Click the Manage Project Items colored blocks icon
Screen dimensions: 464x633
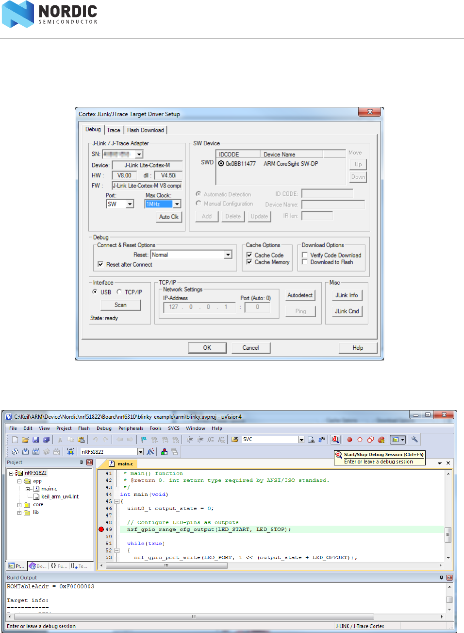[164, 452]
